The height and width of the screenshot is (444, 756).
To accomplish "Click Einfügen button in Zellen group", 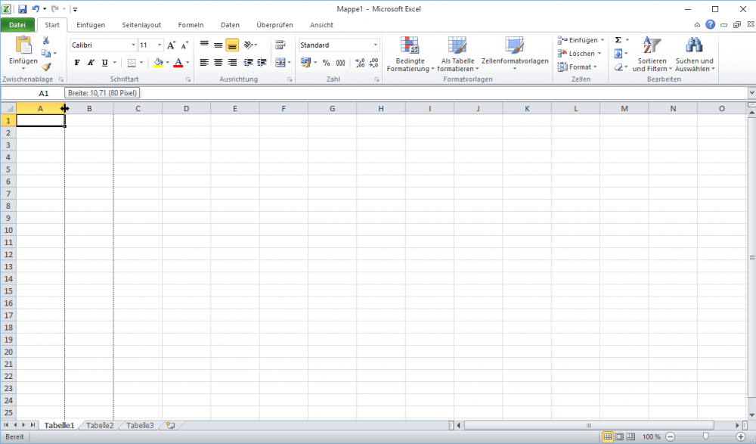I will 581,40.
